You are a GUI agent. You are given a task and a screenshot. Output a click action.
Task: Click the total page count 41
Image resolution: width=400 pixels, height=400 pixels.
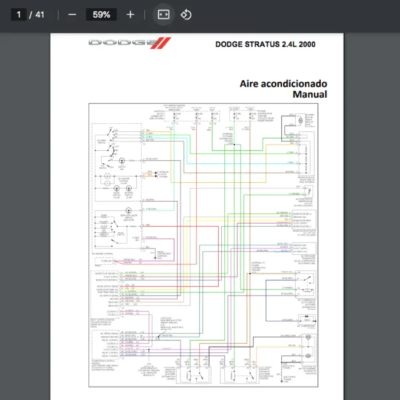pyautogui.click(x=40, y=14)
